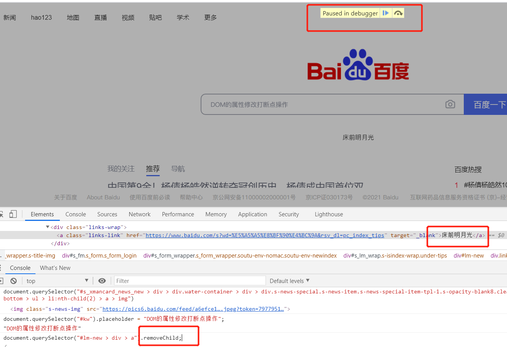
Task: Create live expression with the eye icon
Action: pyautogui.click(x=102, y=281)
